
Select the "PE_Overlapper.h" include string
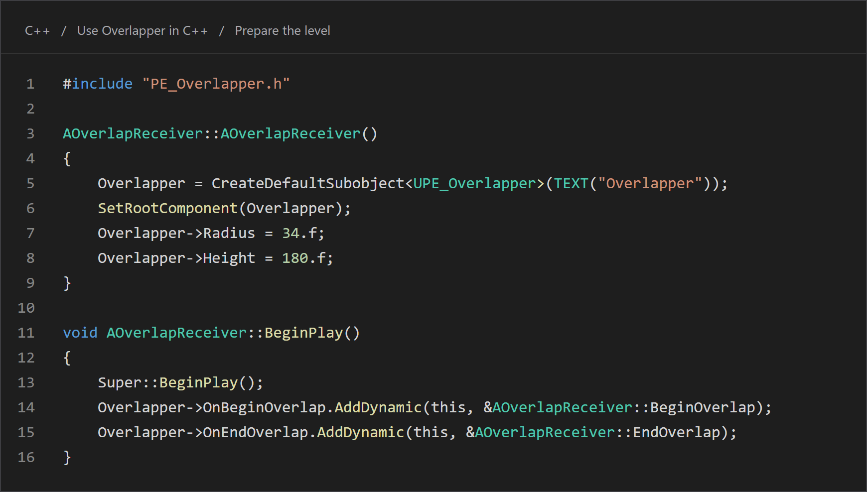click(x=216, y=84)
